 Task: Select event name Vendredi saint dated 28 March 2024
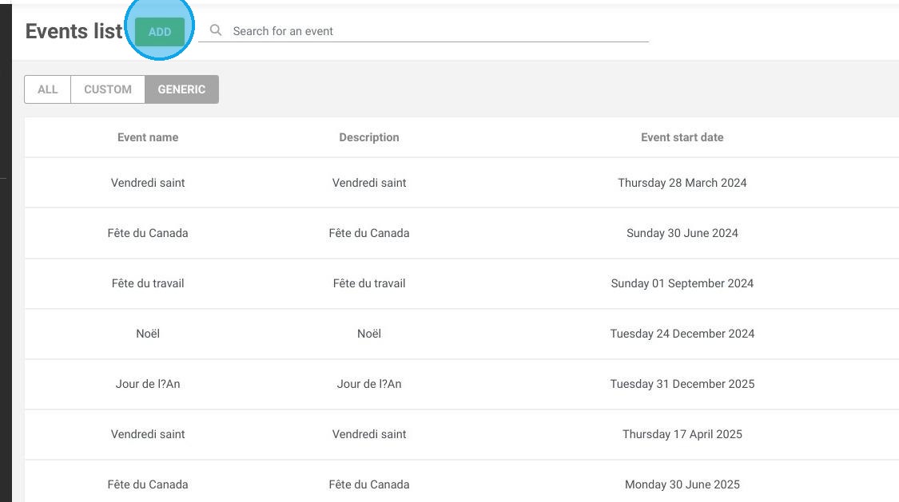(148, 183)
